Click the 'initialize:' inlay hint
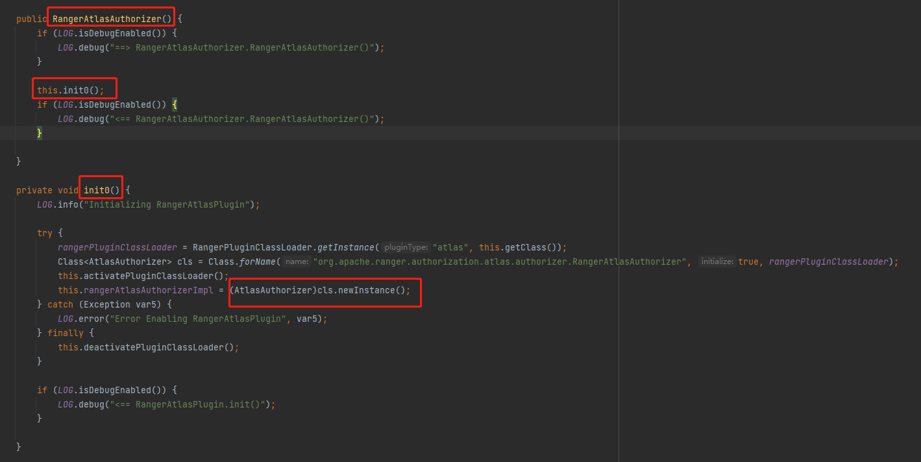Screen dimensions: 921x462 point(717,261)
